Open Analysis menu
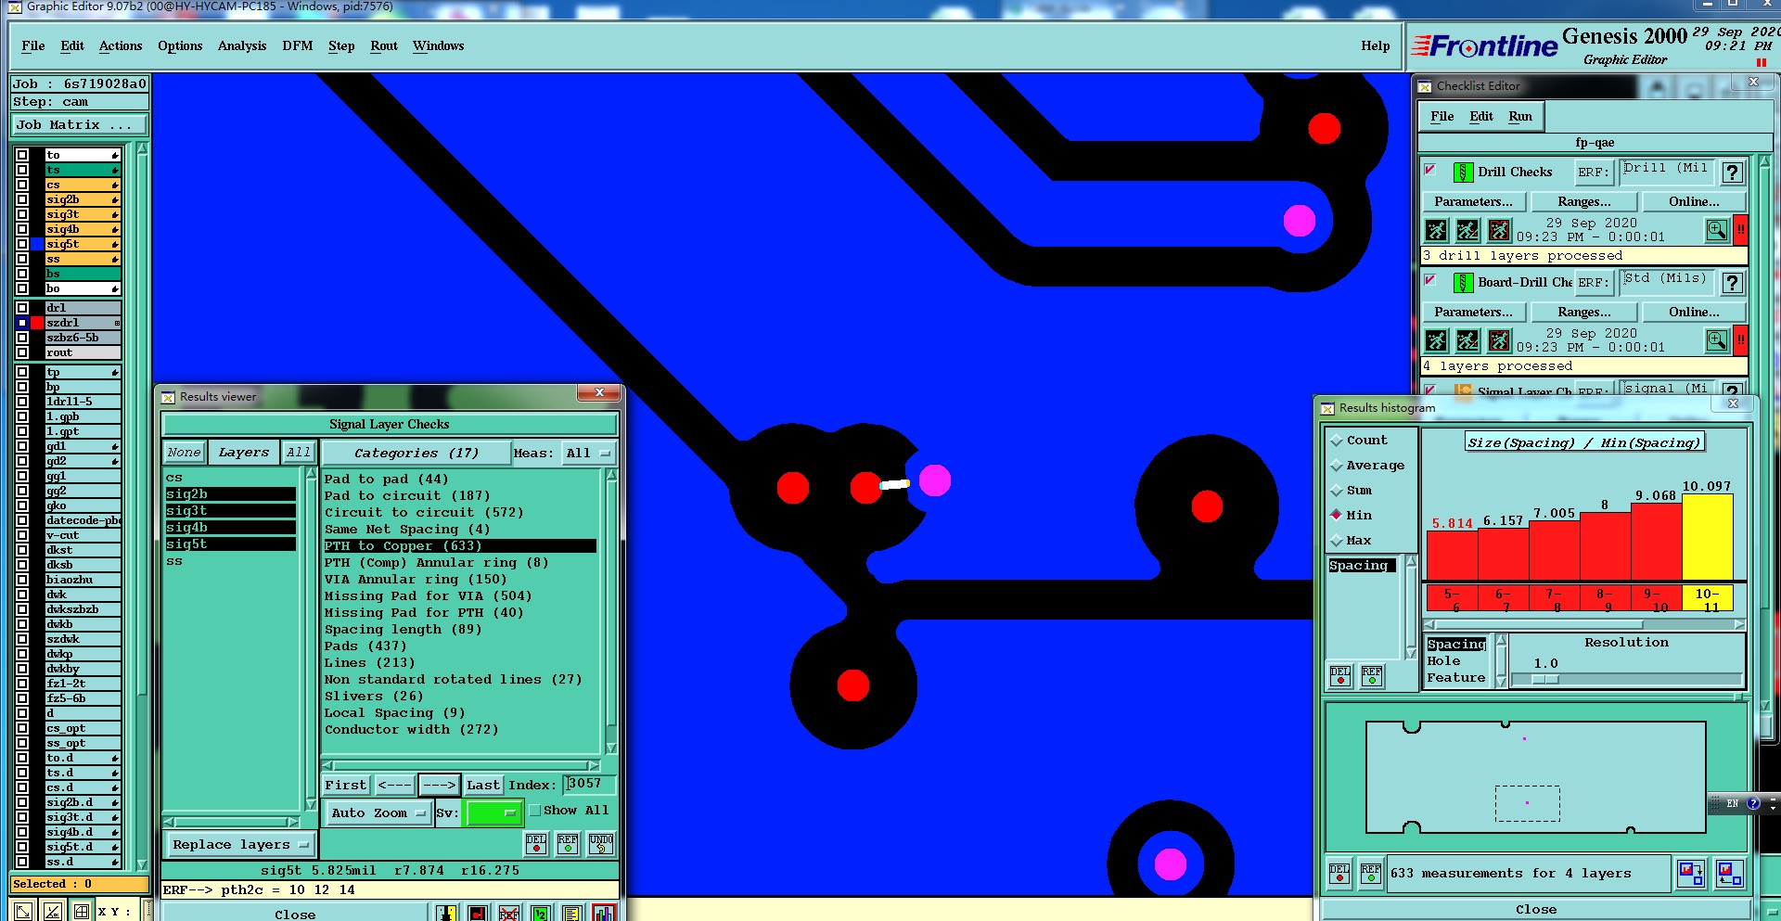The image size is (1781, 921). pos(242,46)
